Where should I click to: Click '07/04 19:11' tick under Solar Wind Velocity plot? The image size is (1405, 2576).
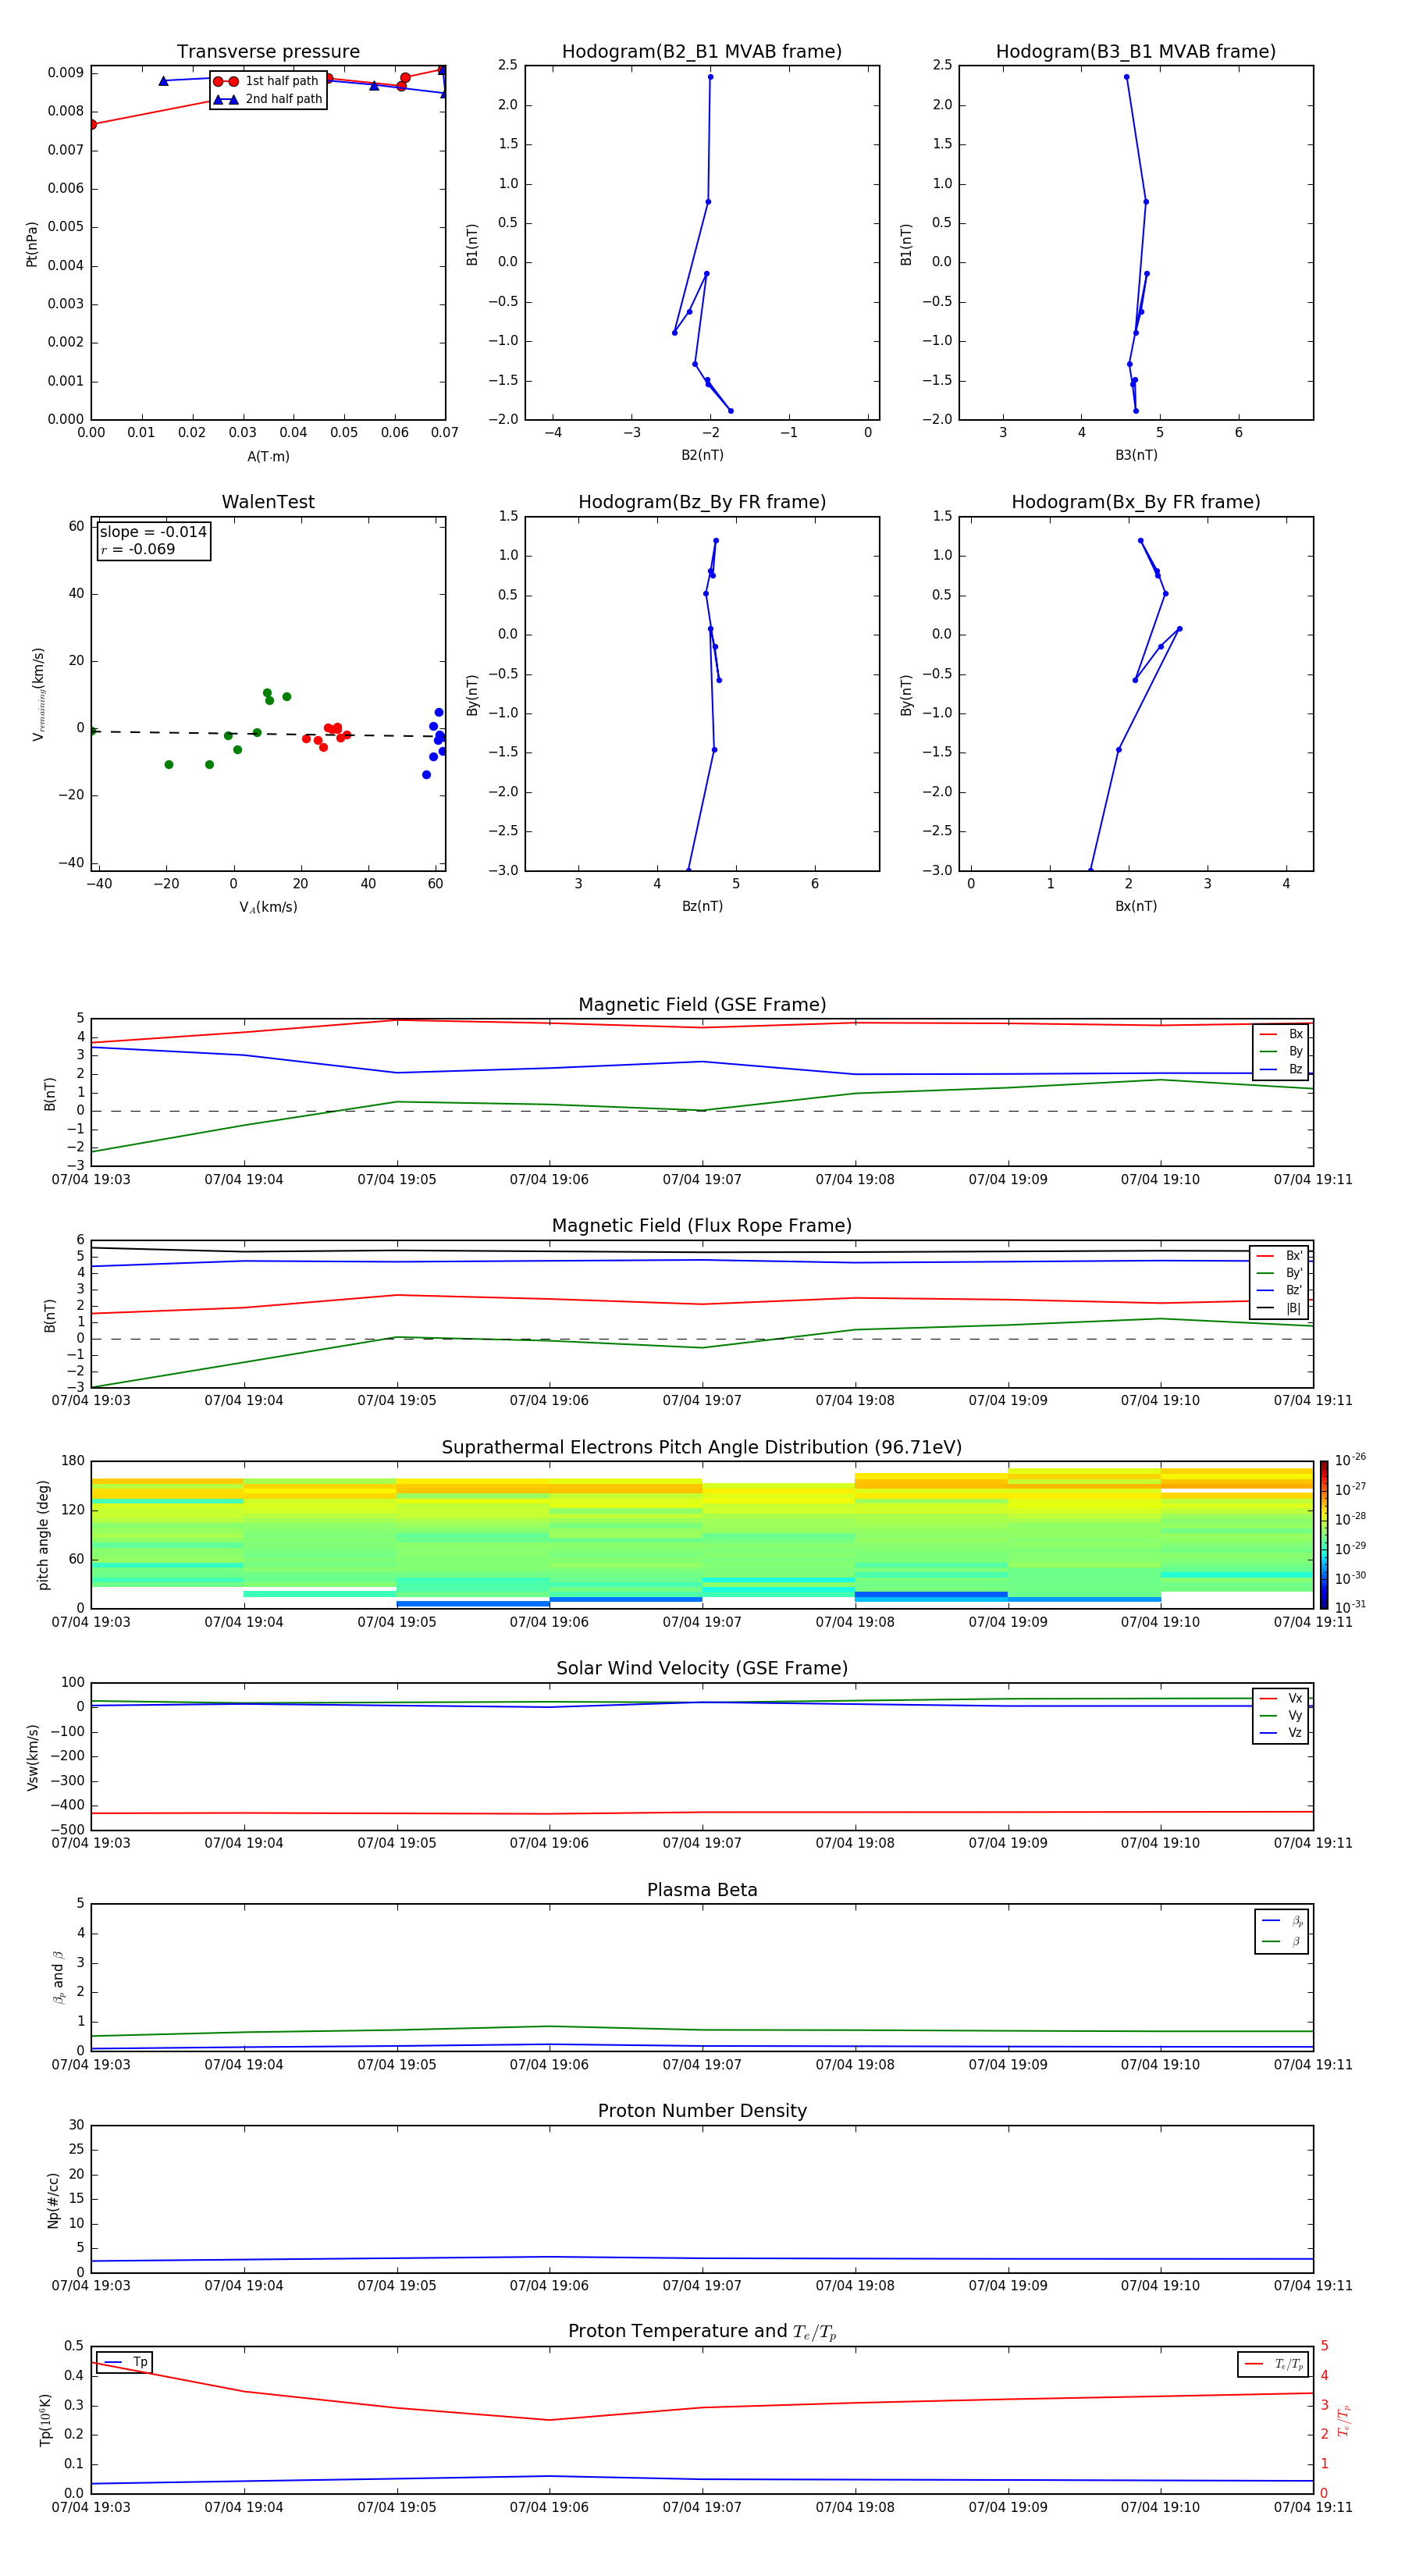coord(1313,1843)
